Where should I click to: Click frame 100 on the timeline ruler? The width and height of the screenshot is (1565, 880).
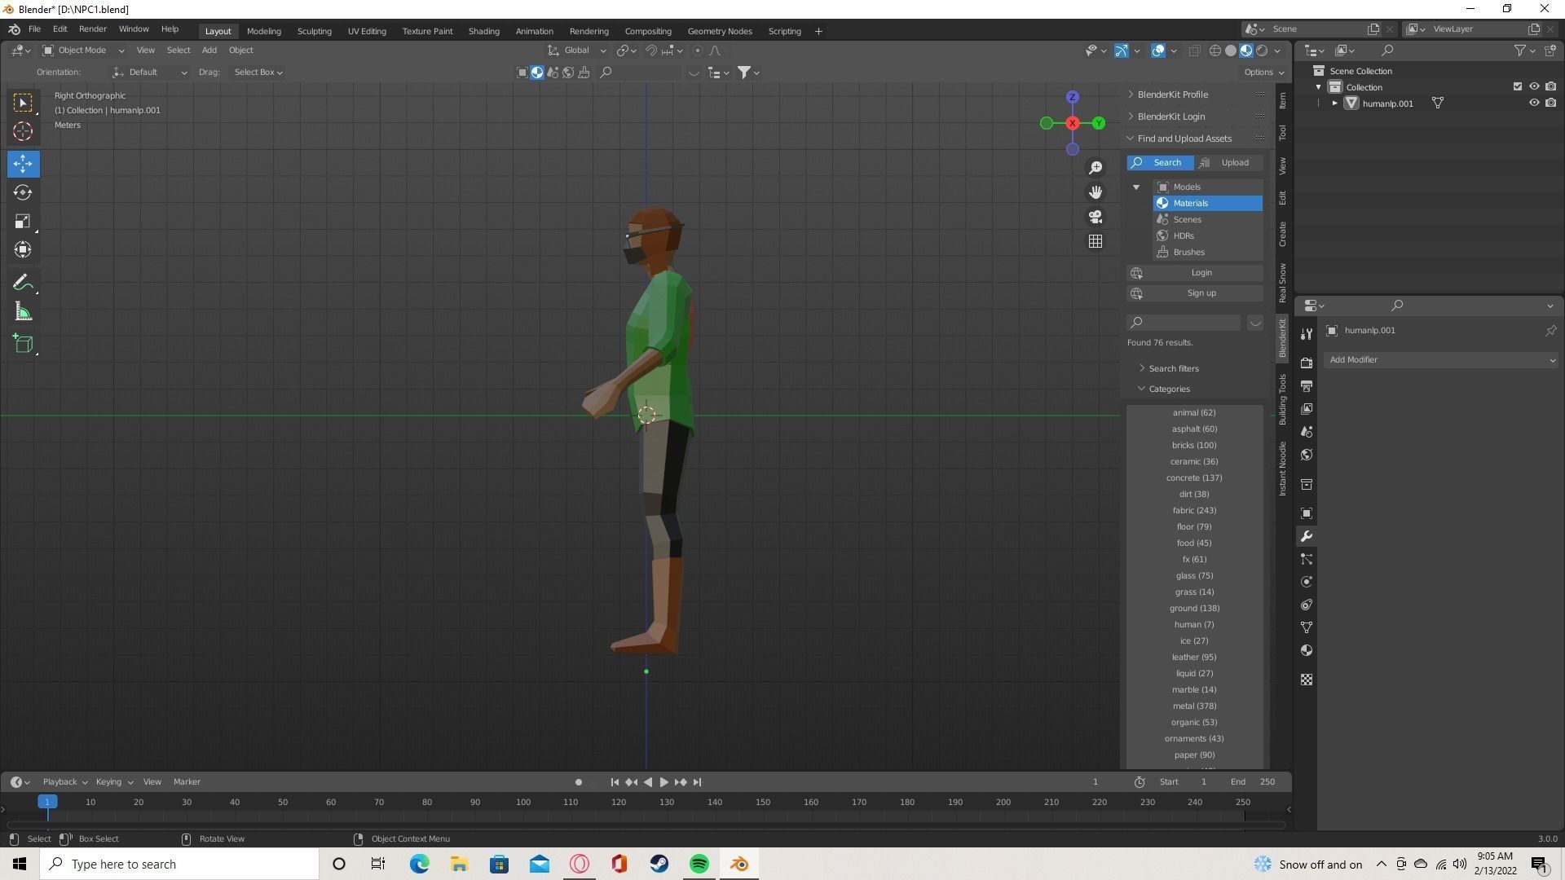(x=522, y=803)
